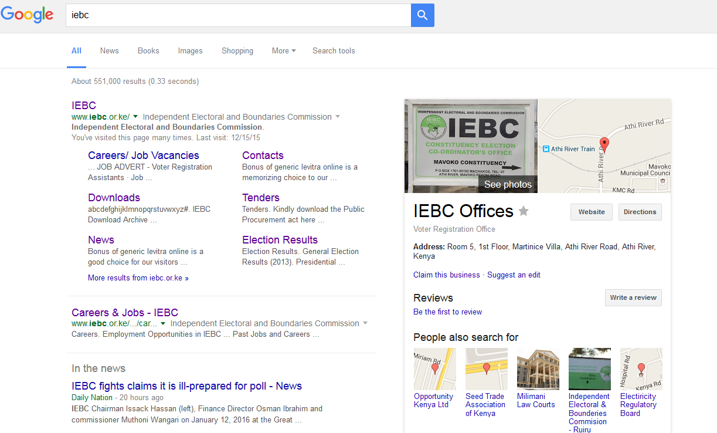
Task: Click Opportunity Kenya Ltd text link
Action: pyautogui.click(x=434, y=401)
